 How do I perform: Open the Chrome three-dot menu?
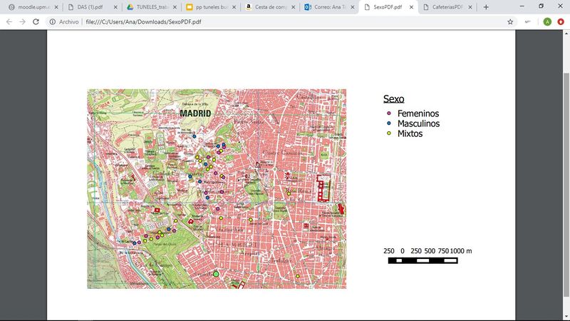click(x=561, y=22)
